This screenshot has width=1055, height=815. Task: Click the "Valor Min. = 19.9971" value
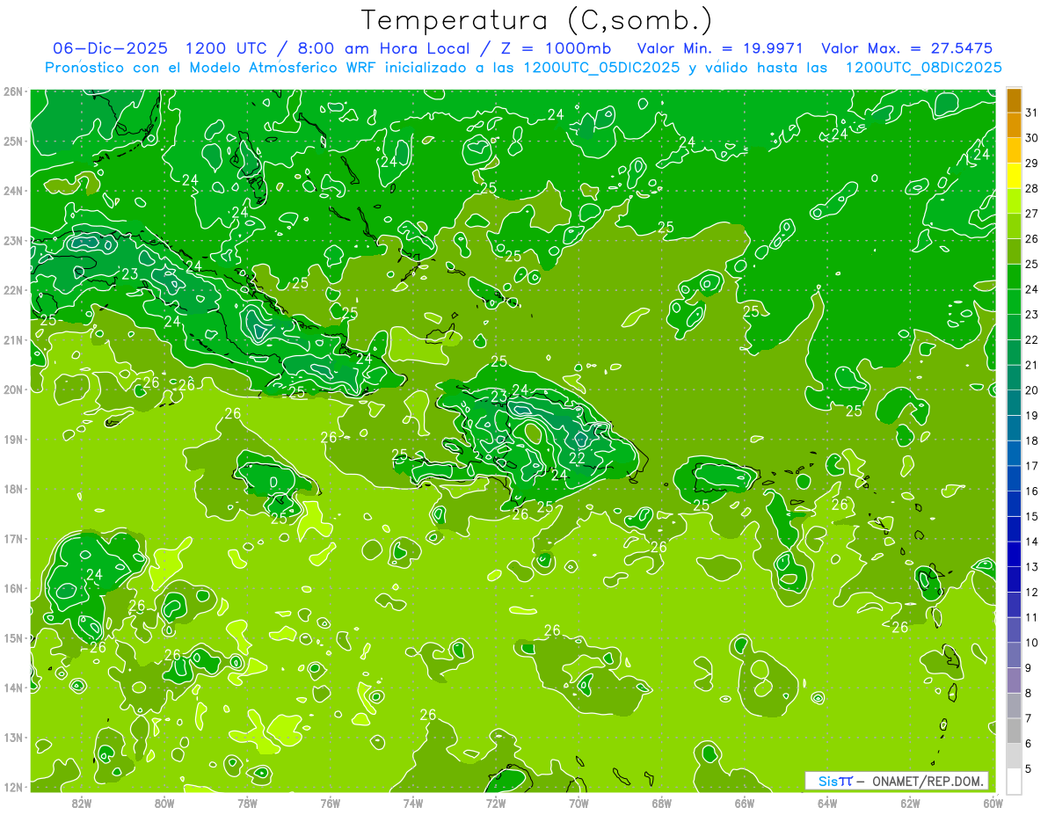719,48
